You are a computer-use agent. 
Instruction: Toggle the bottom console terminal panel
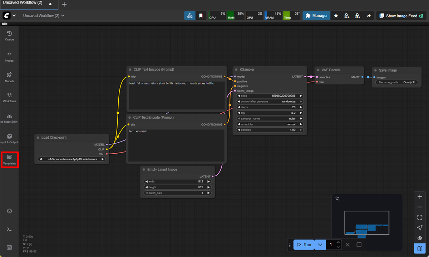pos(9,229)
